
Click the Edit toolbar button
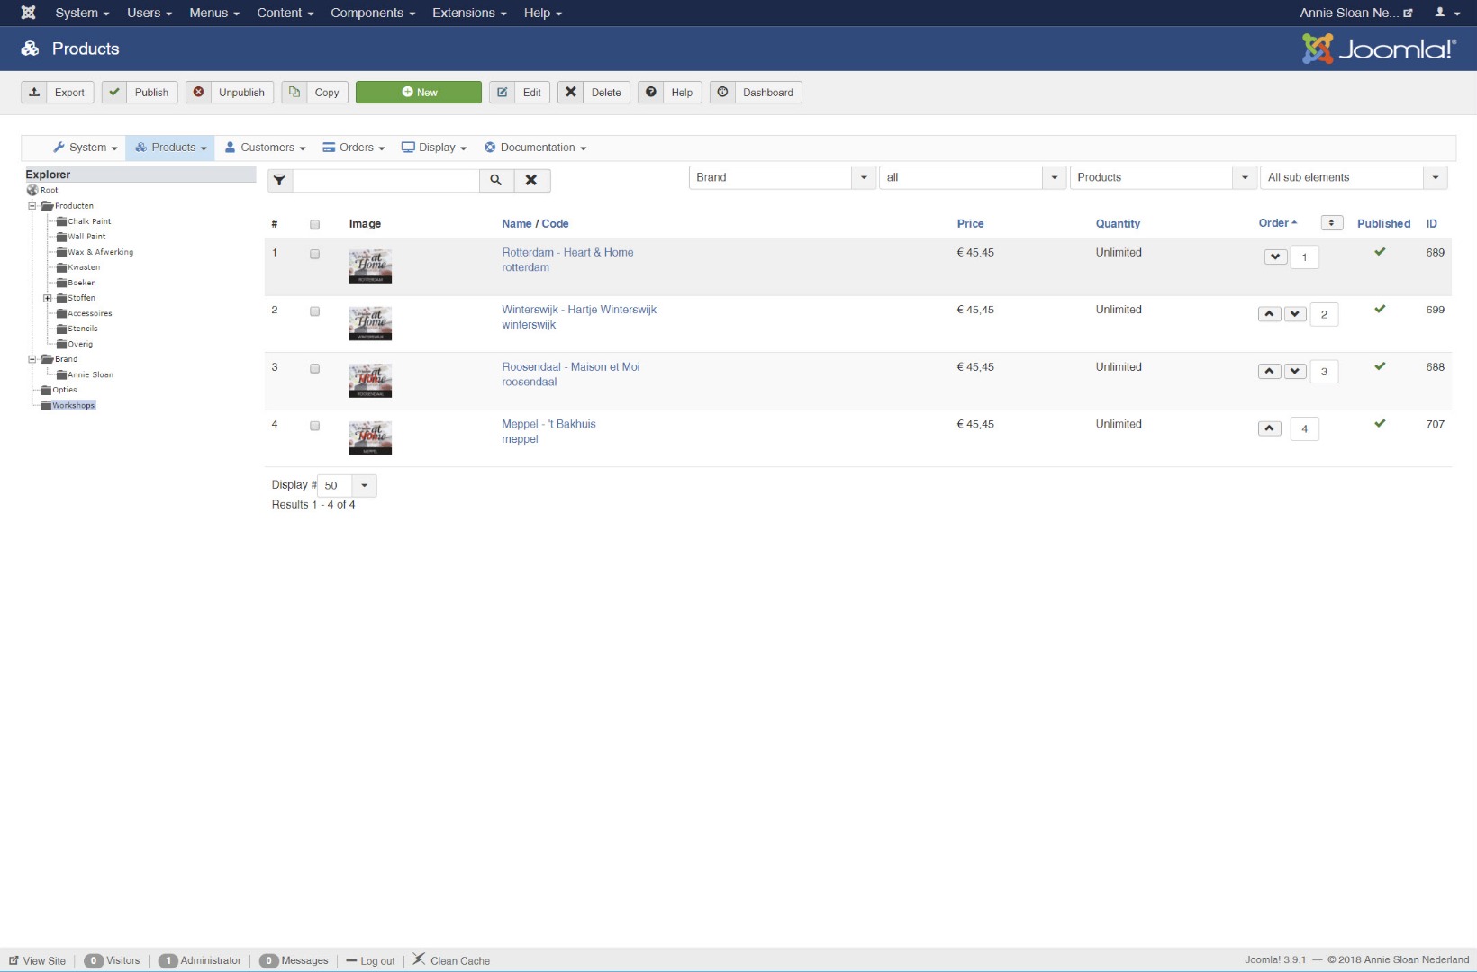(520, 93)
